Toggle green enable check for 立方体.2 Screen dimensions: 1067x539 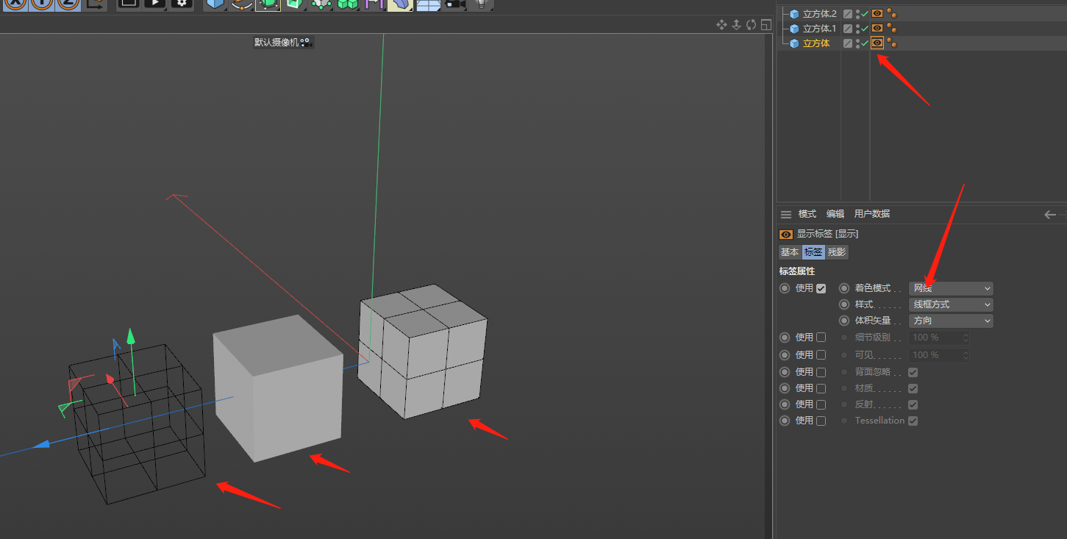(865, 13)
